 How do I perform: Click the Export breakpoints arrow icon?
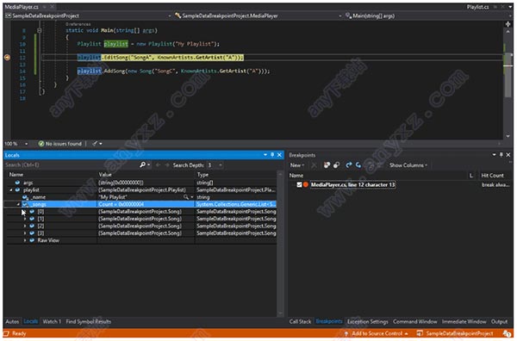pos(348,165)
